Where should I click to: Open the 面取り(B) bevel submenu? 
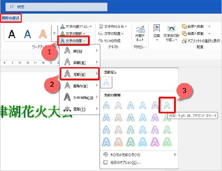pyautogui.click(x=80, y=86)
